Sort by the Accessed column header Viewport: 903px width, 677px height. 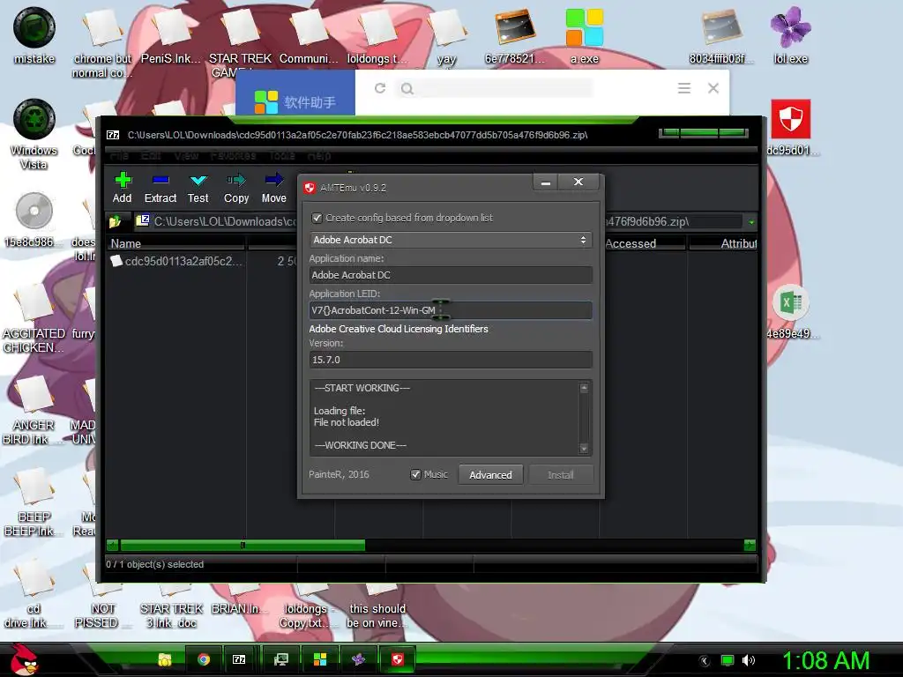coord(643,243)
